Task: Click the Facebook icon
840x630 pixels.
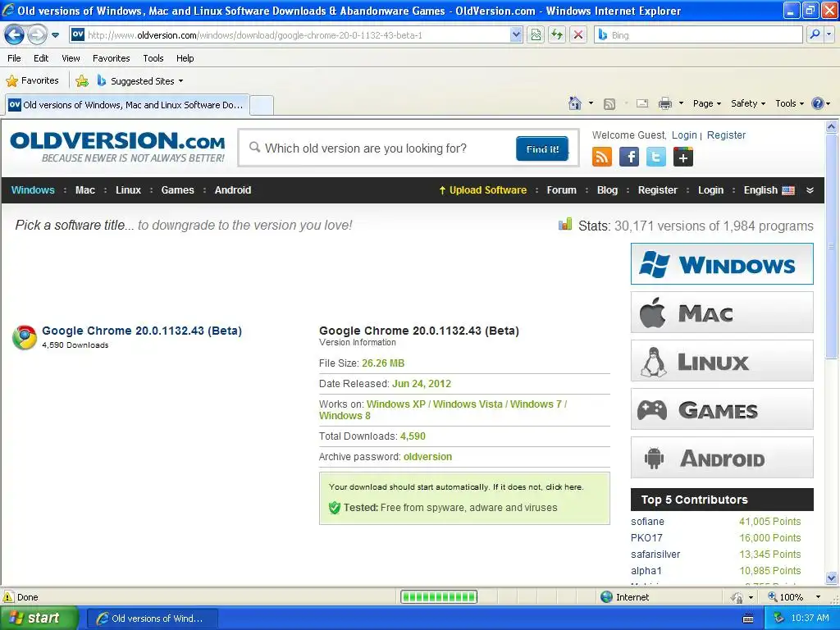Action: pos(629,157)
